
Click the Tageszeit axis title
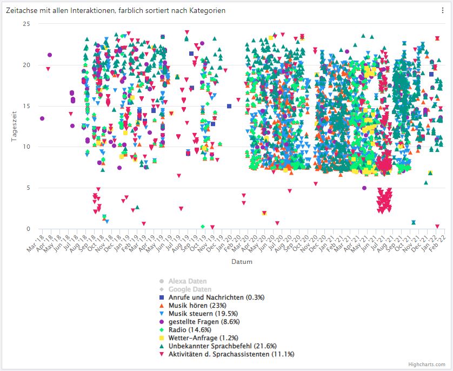click(14, 126)
